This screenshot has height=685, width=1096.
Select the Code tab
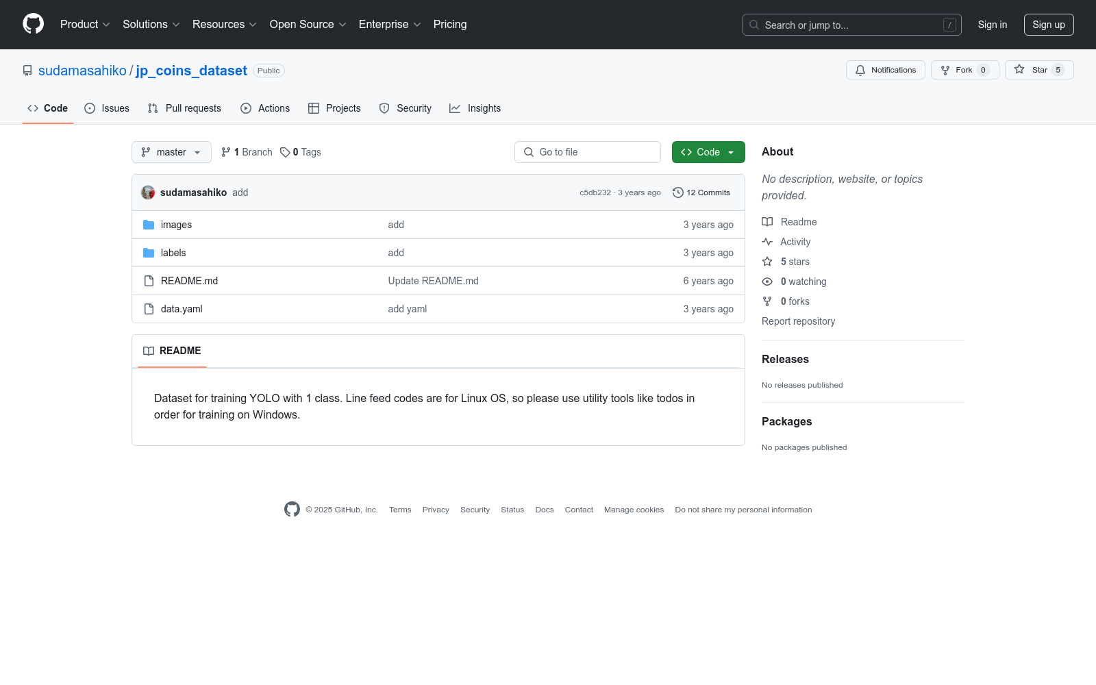pyautogui.click(x=48, y=108)
